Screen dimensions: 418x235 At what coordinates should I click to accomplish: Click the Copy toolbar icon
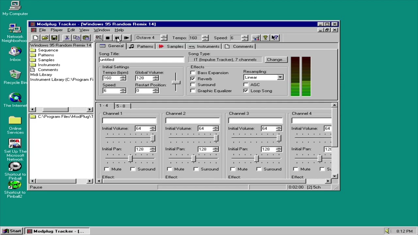coord(76,38)
